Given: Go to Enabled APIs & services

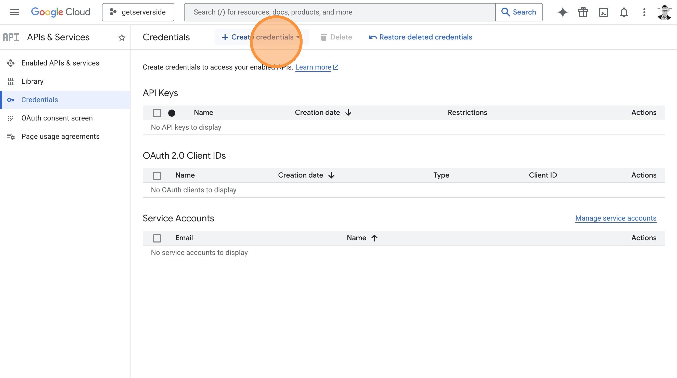Looking at the screenshot, I should point(60,63).
